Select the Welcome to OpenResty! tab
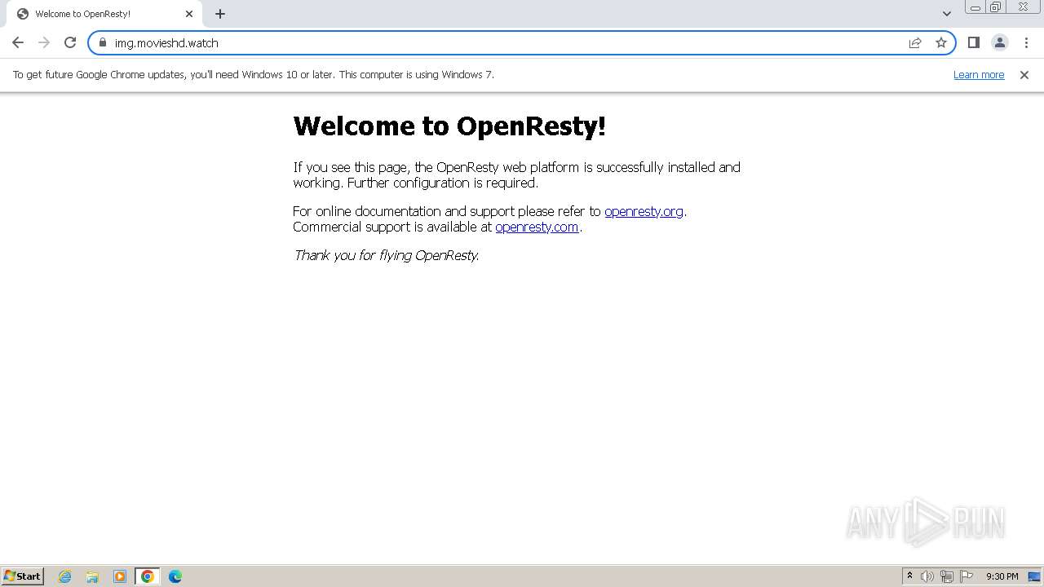 click(104, 14)
